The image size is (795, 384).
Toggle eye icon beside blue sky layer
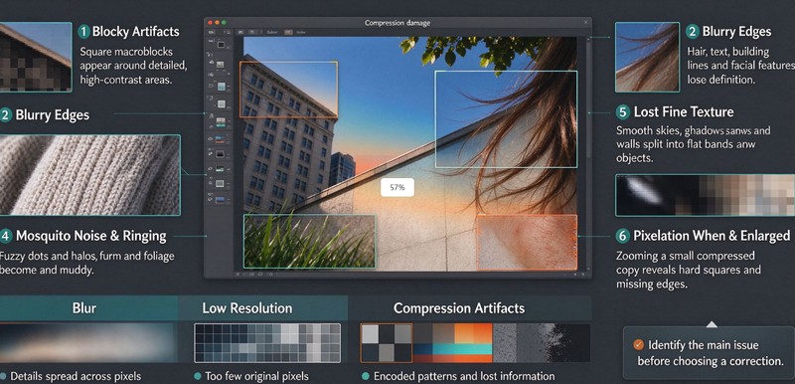[210, 199]
